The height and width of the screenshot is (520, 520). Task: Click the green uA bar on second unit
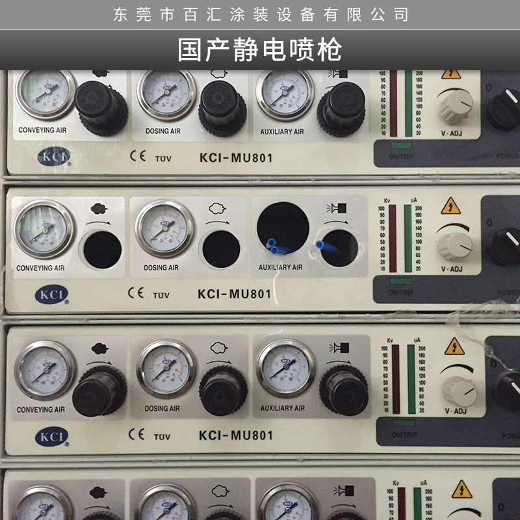(408, 238)
